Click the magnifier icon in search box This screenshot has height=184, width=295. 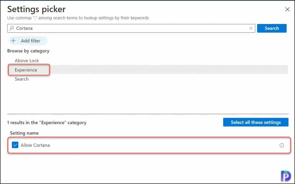point(12,28)
